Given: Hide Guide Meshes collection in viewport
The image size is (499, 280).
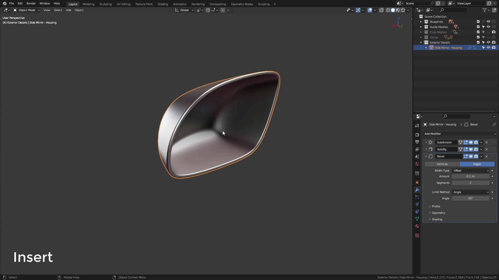Looking at the screenshot, I should coord(488,27).
